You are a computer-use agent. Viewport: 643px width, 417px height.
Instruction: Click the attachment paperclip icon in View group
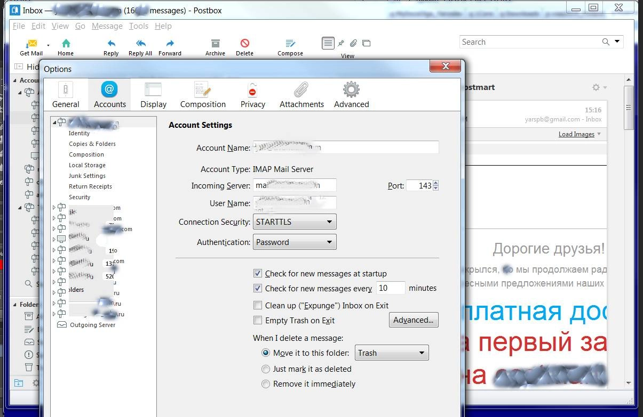(x=353, y=43)
